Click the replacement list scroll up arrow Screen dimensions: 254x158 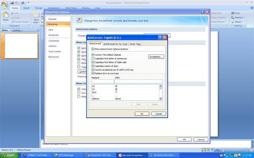(x=160, y=86)
